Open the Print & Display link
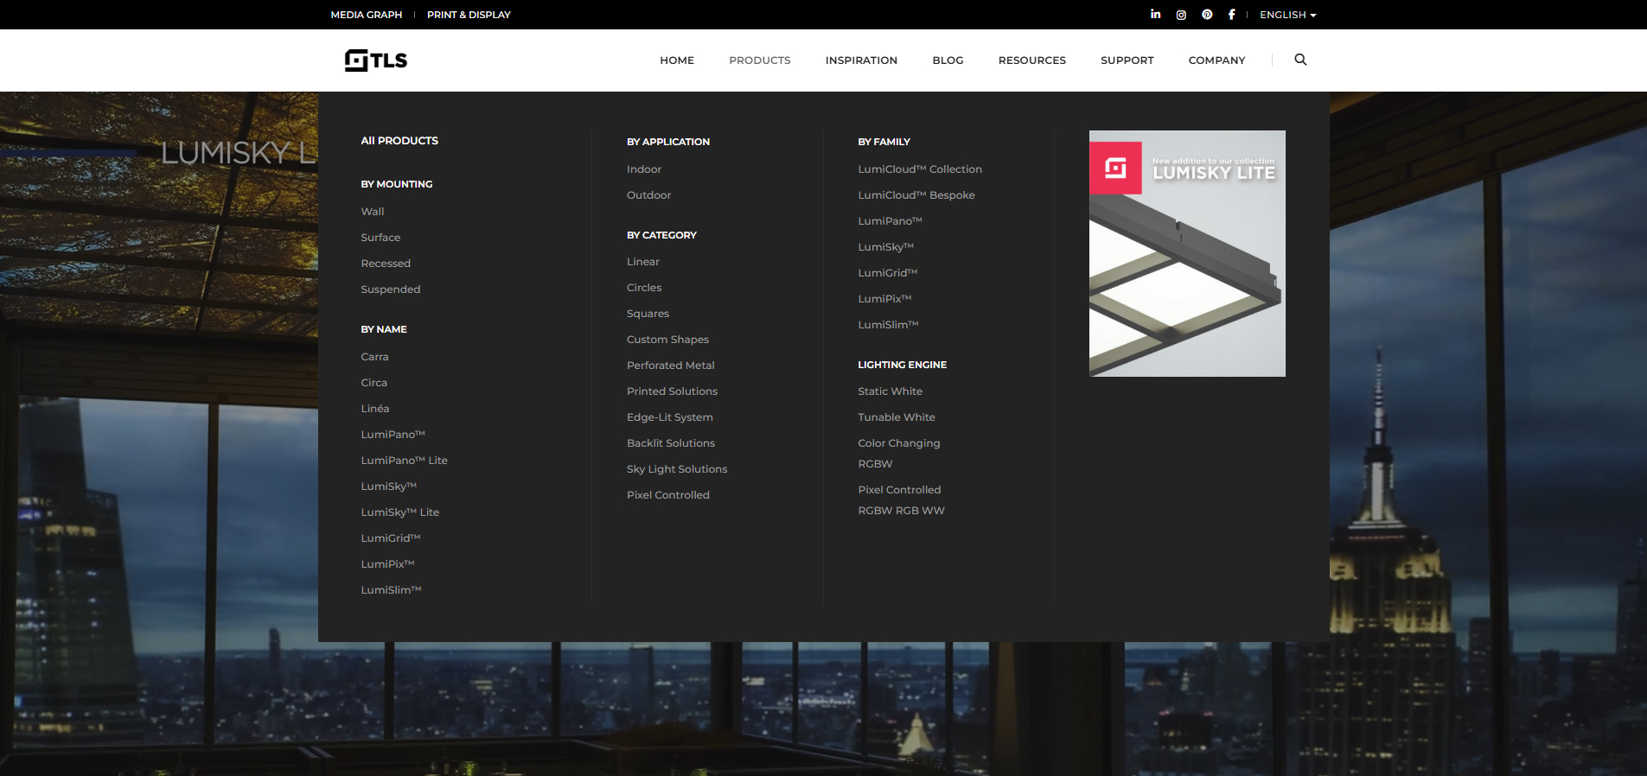 coord(469,15)
